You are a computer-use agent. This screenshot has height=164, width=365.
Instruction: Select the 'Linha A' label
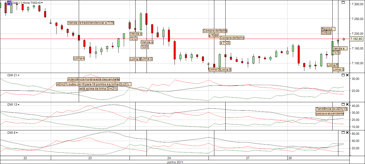click(x=79, y=58)
